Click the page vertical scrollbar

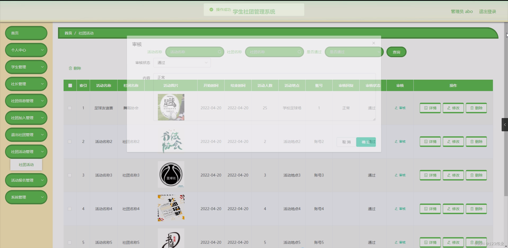[x=506, y=109]
